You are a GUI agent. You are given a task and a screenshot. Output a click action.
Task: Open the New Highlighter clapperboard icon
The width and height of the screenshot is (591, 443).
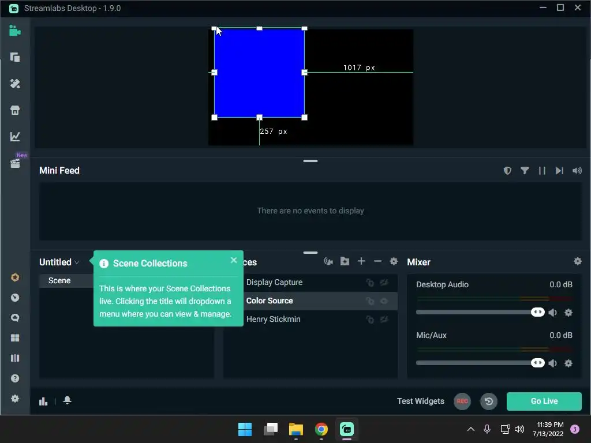pos(15,163)
